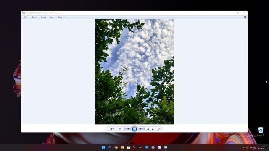Start the slide show with center button
This screenshot has height=151, width=269.
click(134, 129)
